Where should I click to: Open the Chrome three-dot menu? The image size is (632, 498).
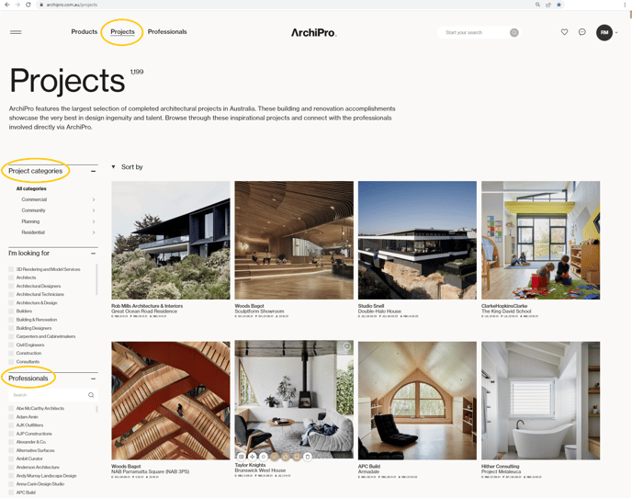(x=626, y=5)
